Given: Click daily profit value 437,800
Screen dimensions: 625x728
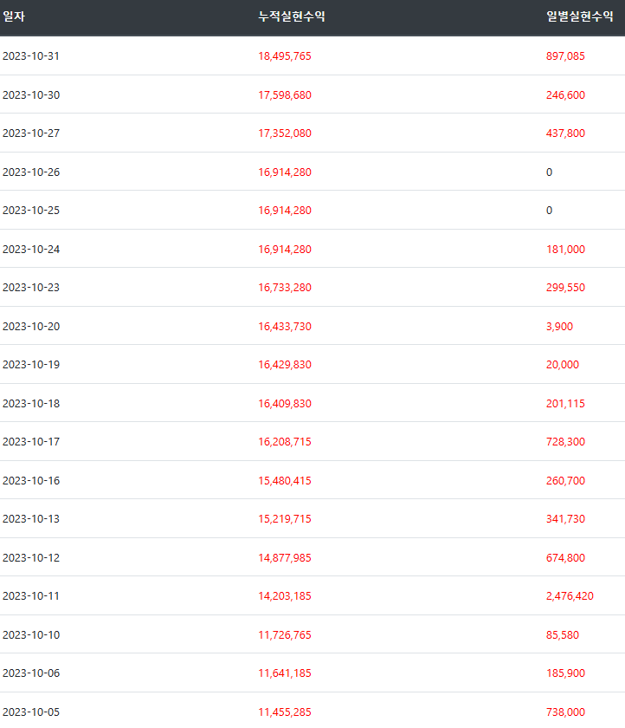Looking at the screenshot, I should coord(565,133).
